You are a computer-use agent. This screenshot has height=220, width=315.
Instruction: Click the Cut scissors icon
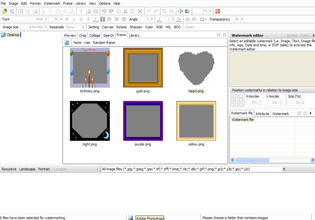coord(126,11)
